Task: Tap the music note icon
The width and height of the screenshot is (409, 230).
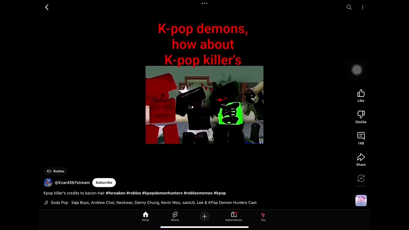Action: coord(46,203)
